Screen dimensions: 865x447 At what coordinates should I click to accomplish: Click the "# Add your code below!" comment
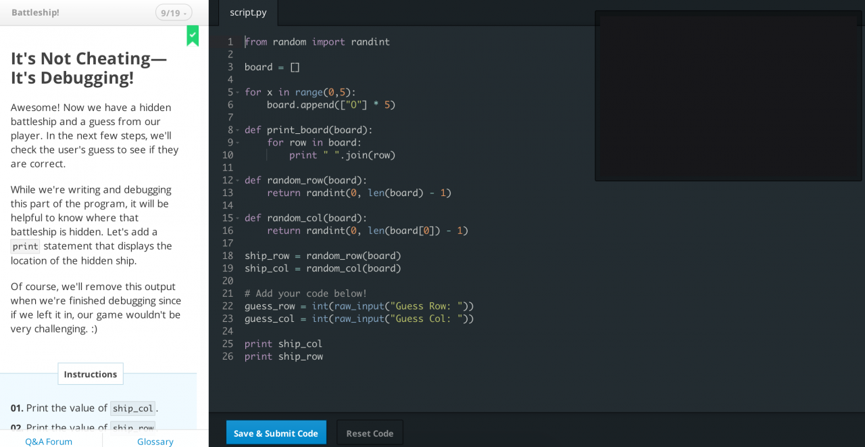pos(305,293)
